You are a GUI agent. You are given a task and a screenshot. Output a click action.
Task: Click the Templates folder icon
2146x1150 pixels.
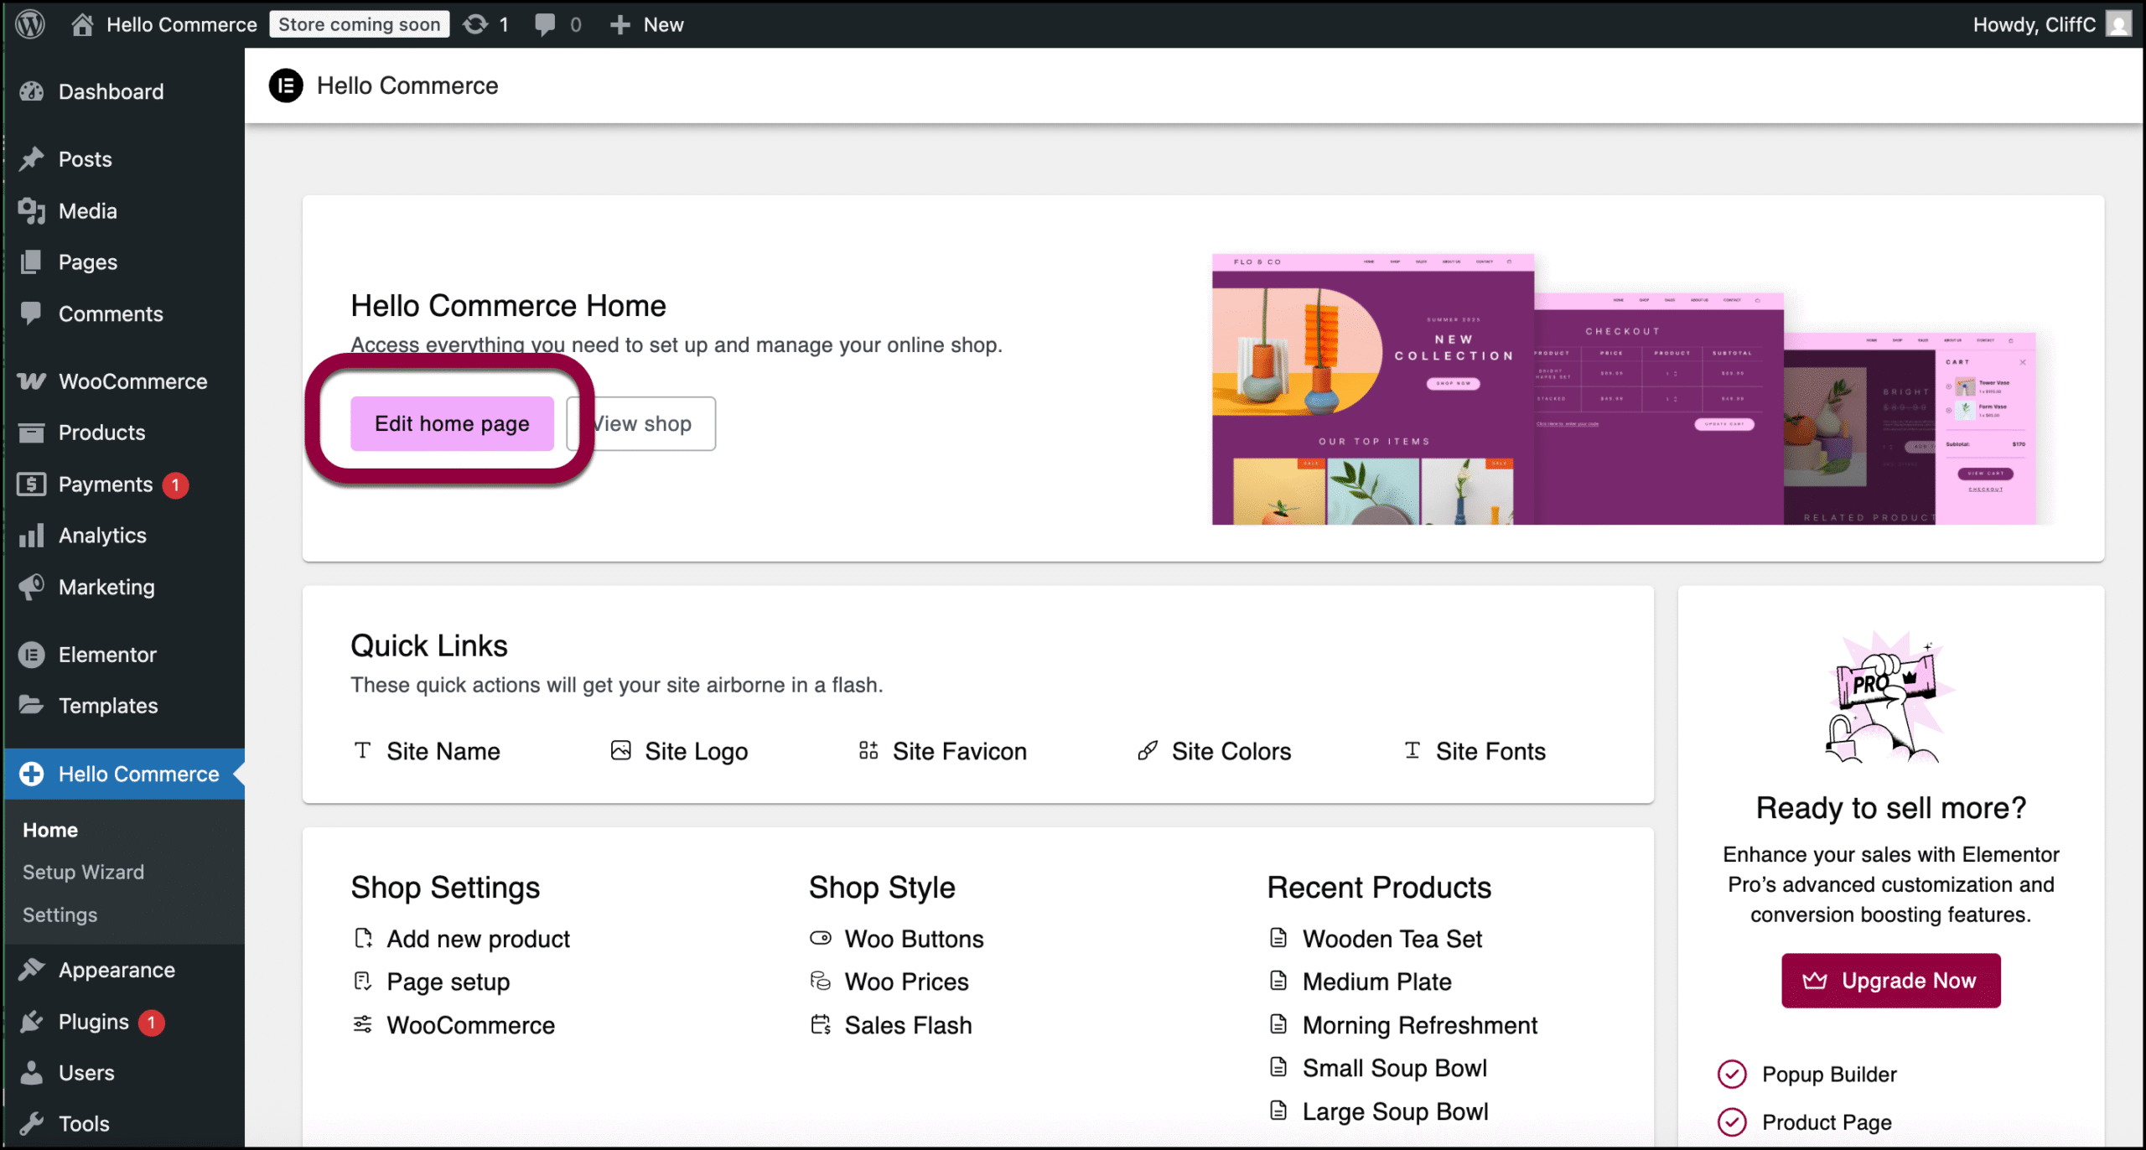coord(32,706)
